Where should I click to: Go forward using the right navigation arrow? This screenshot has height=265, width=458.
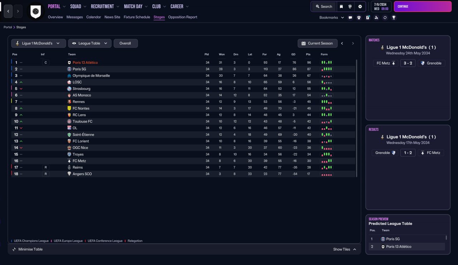(18, 11)
